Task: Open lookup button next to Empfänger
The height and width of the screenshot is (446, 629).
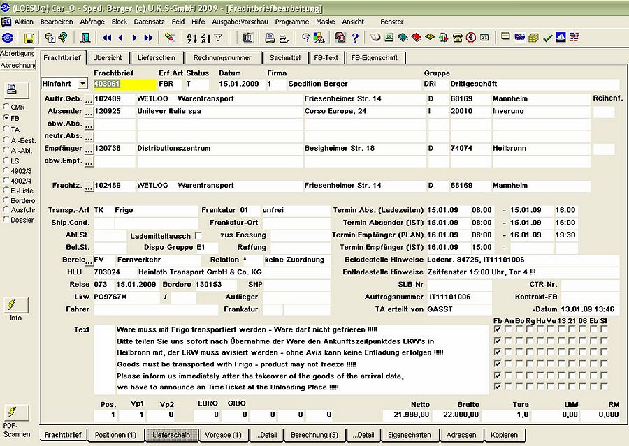Action: (89, 149)
